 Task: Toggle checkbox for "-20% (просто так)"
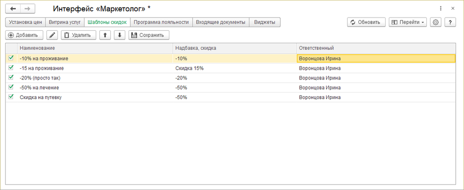pyautogui.click(x=11, y=78)
